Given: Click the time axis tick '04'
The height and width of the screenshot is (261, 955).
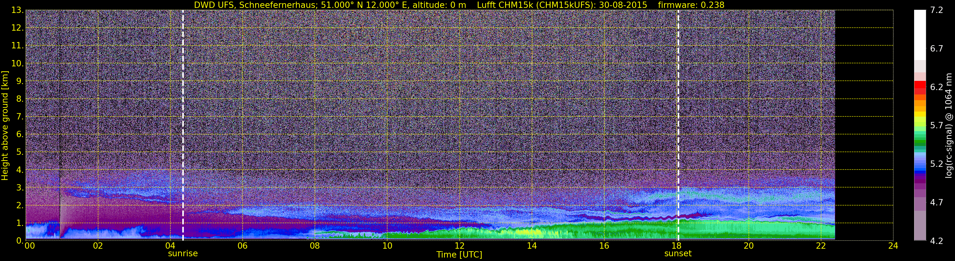Looking at the screenshot, I should tap(170, 246).
